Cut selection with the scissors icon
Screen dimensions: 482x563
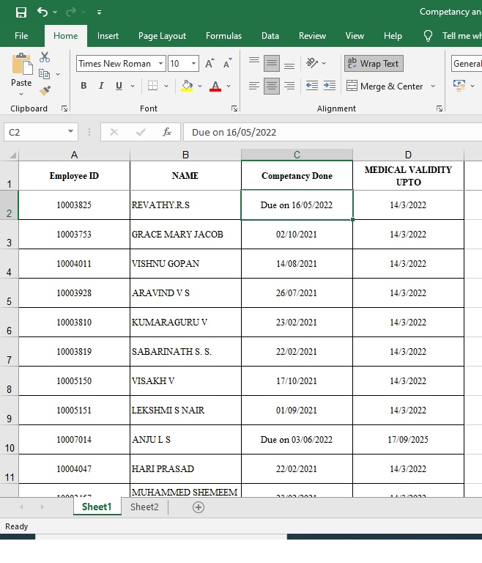pyautogui.click(x=45, y=57)
